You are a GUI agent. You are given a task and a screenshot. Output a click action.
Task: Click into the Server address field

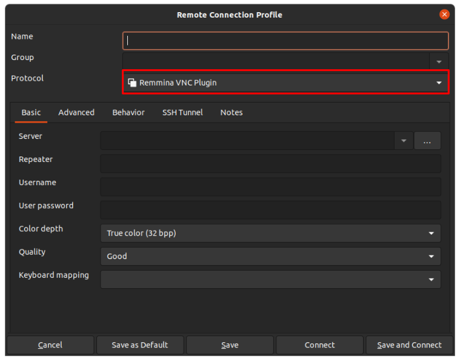(x=247, y=141)
